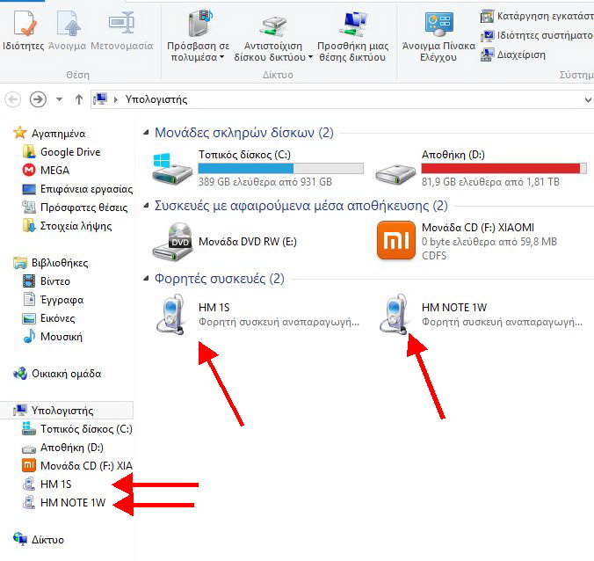Screen dimensions: 594x561
Task: Open Ιδιότητες (Properties) in ribbon
Action: [x=24, y=31]
